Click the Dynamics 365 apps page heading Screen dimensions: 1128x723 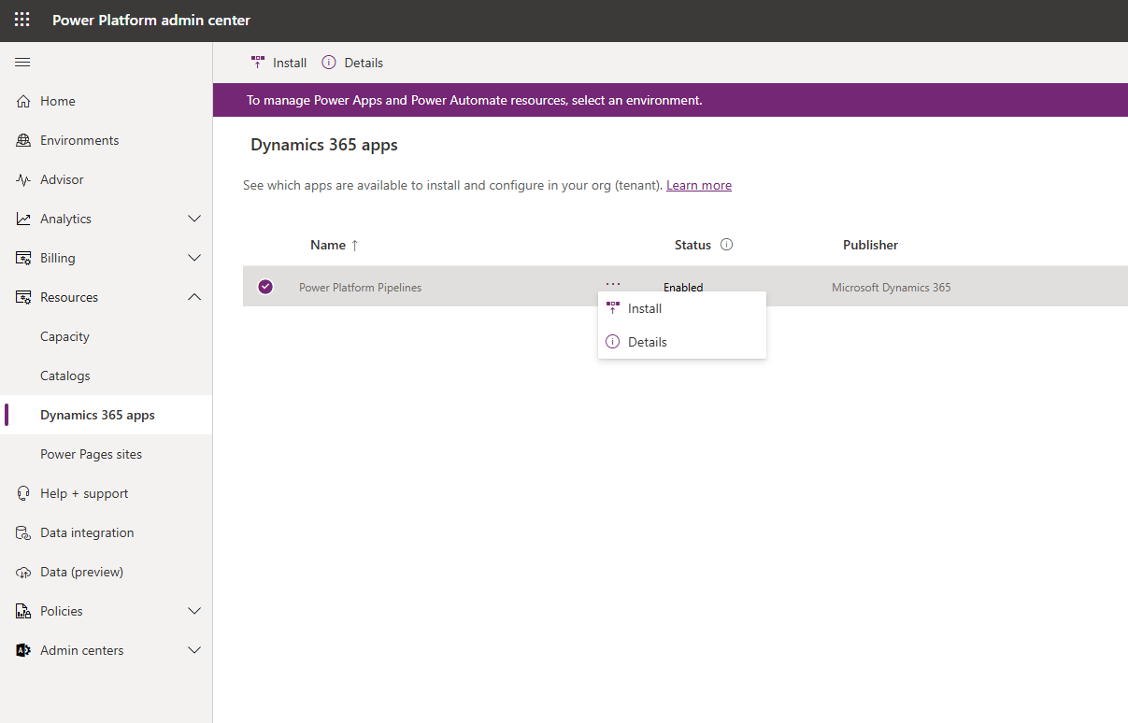tap(324, 145)
